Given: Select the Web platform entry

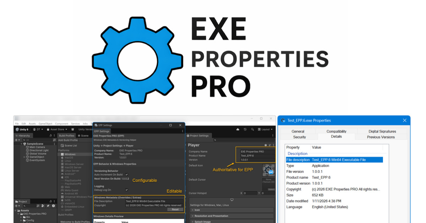Looking at the screenshot, I should (x=65, y=187).
